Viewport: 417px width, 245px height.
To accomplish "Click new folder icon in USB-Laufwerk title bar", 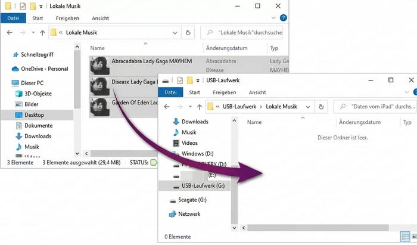I will pos(189,80).
